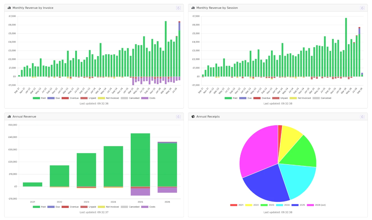Click the Monthly Revenue by Invoice title
The width and height of the screenshot is (372, 220).
(33, 8)
